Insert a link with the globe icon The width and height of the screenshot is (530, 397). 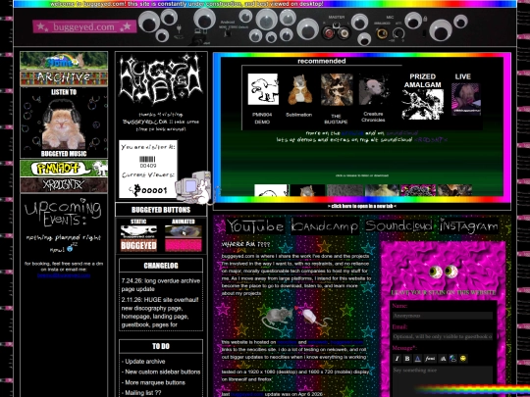(x=452, y=359)
